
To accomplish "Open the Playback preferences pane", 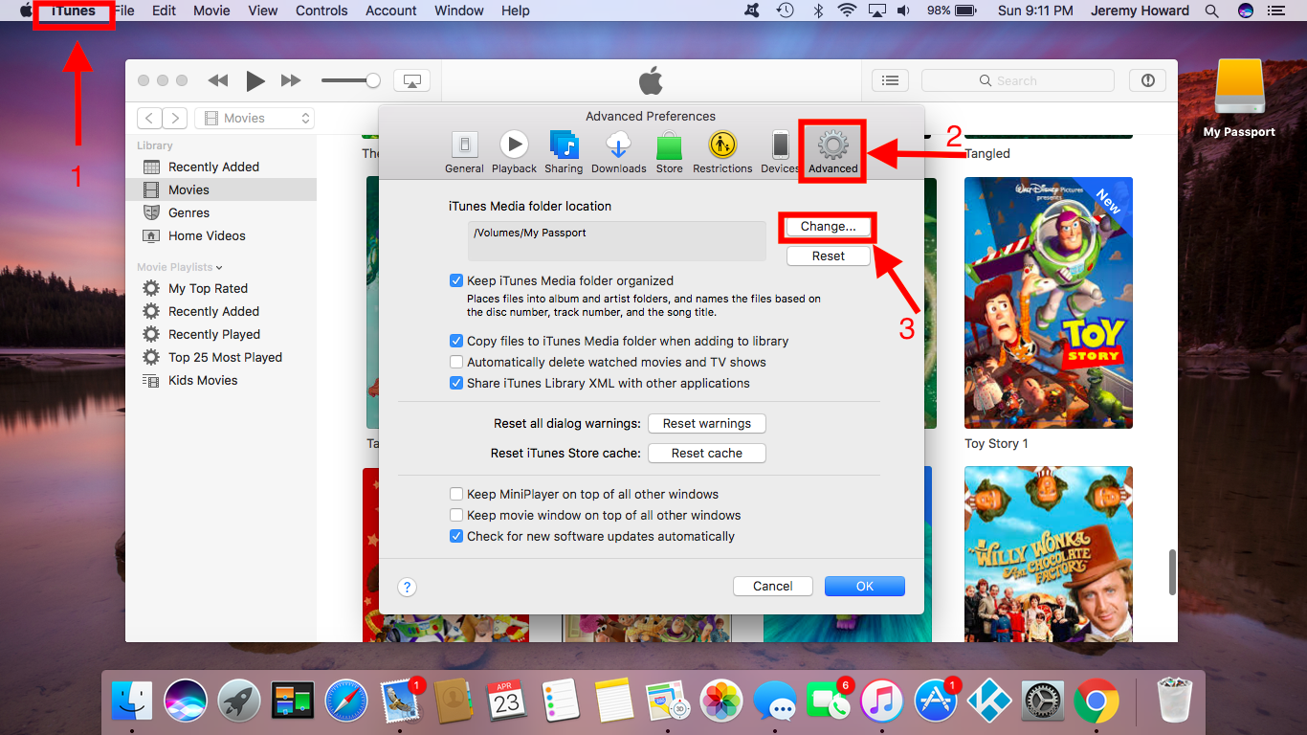I will [x=514, y=149].
